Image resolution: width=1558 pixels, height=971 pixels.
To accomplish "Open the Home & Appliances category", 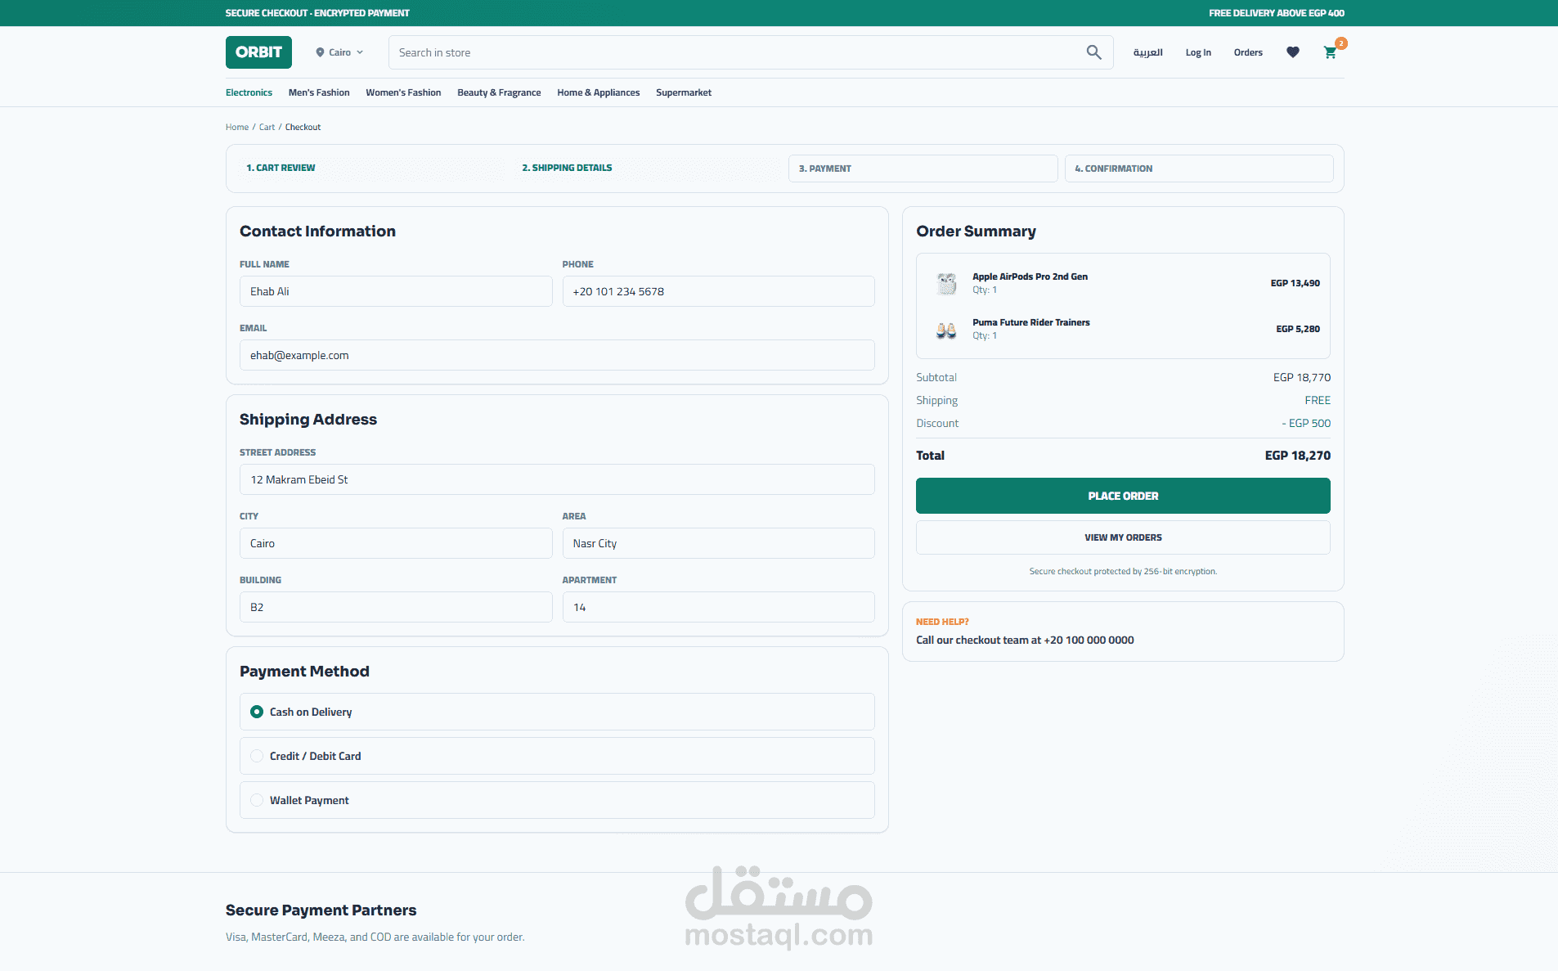I will (599, 92).
